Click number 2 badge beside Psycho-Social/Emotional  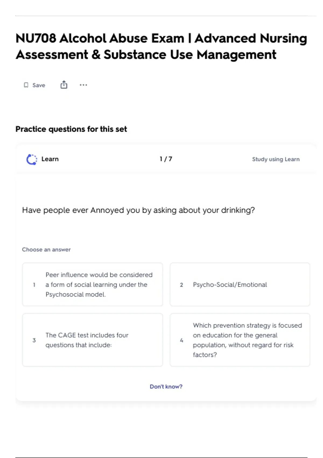(x=181, y=285)
